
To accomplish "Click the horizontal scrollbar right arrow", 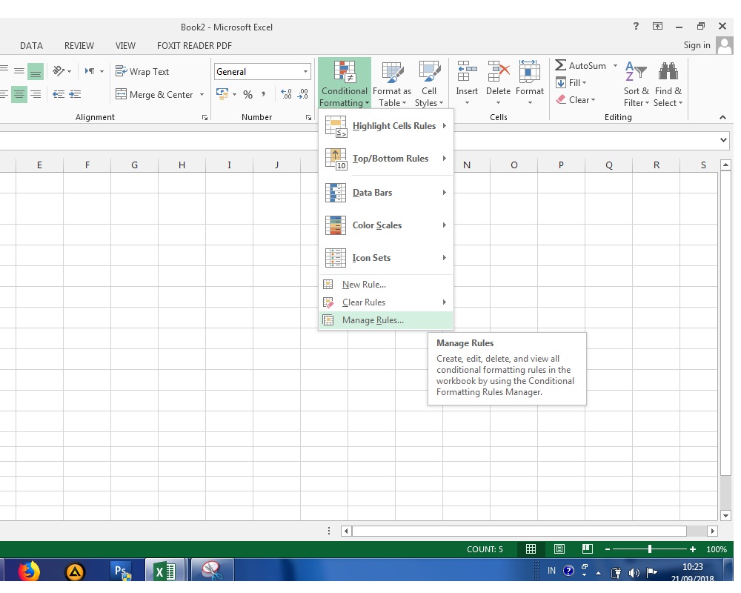I will (x=713, y=531).
